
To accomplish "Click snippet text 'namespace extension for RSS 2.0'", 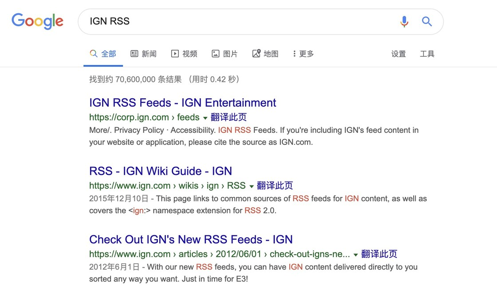I will 215,211.
